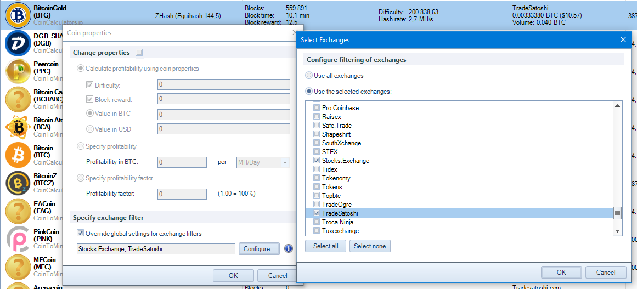The image size is (637, 289).
Task: Uncheck Override global settings for exchange filters
Action: click(80, 234)
